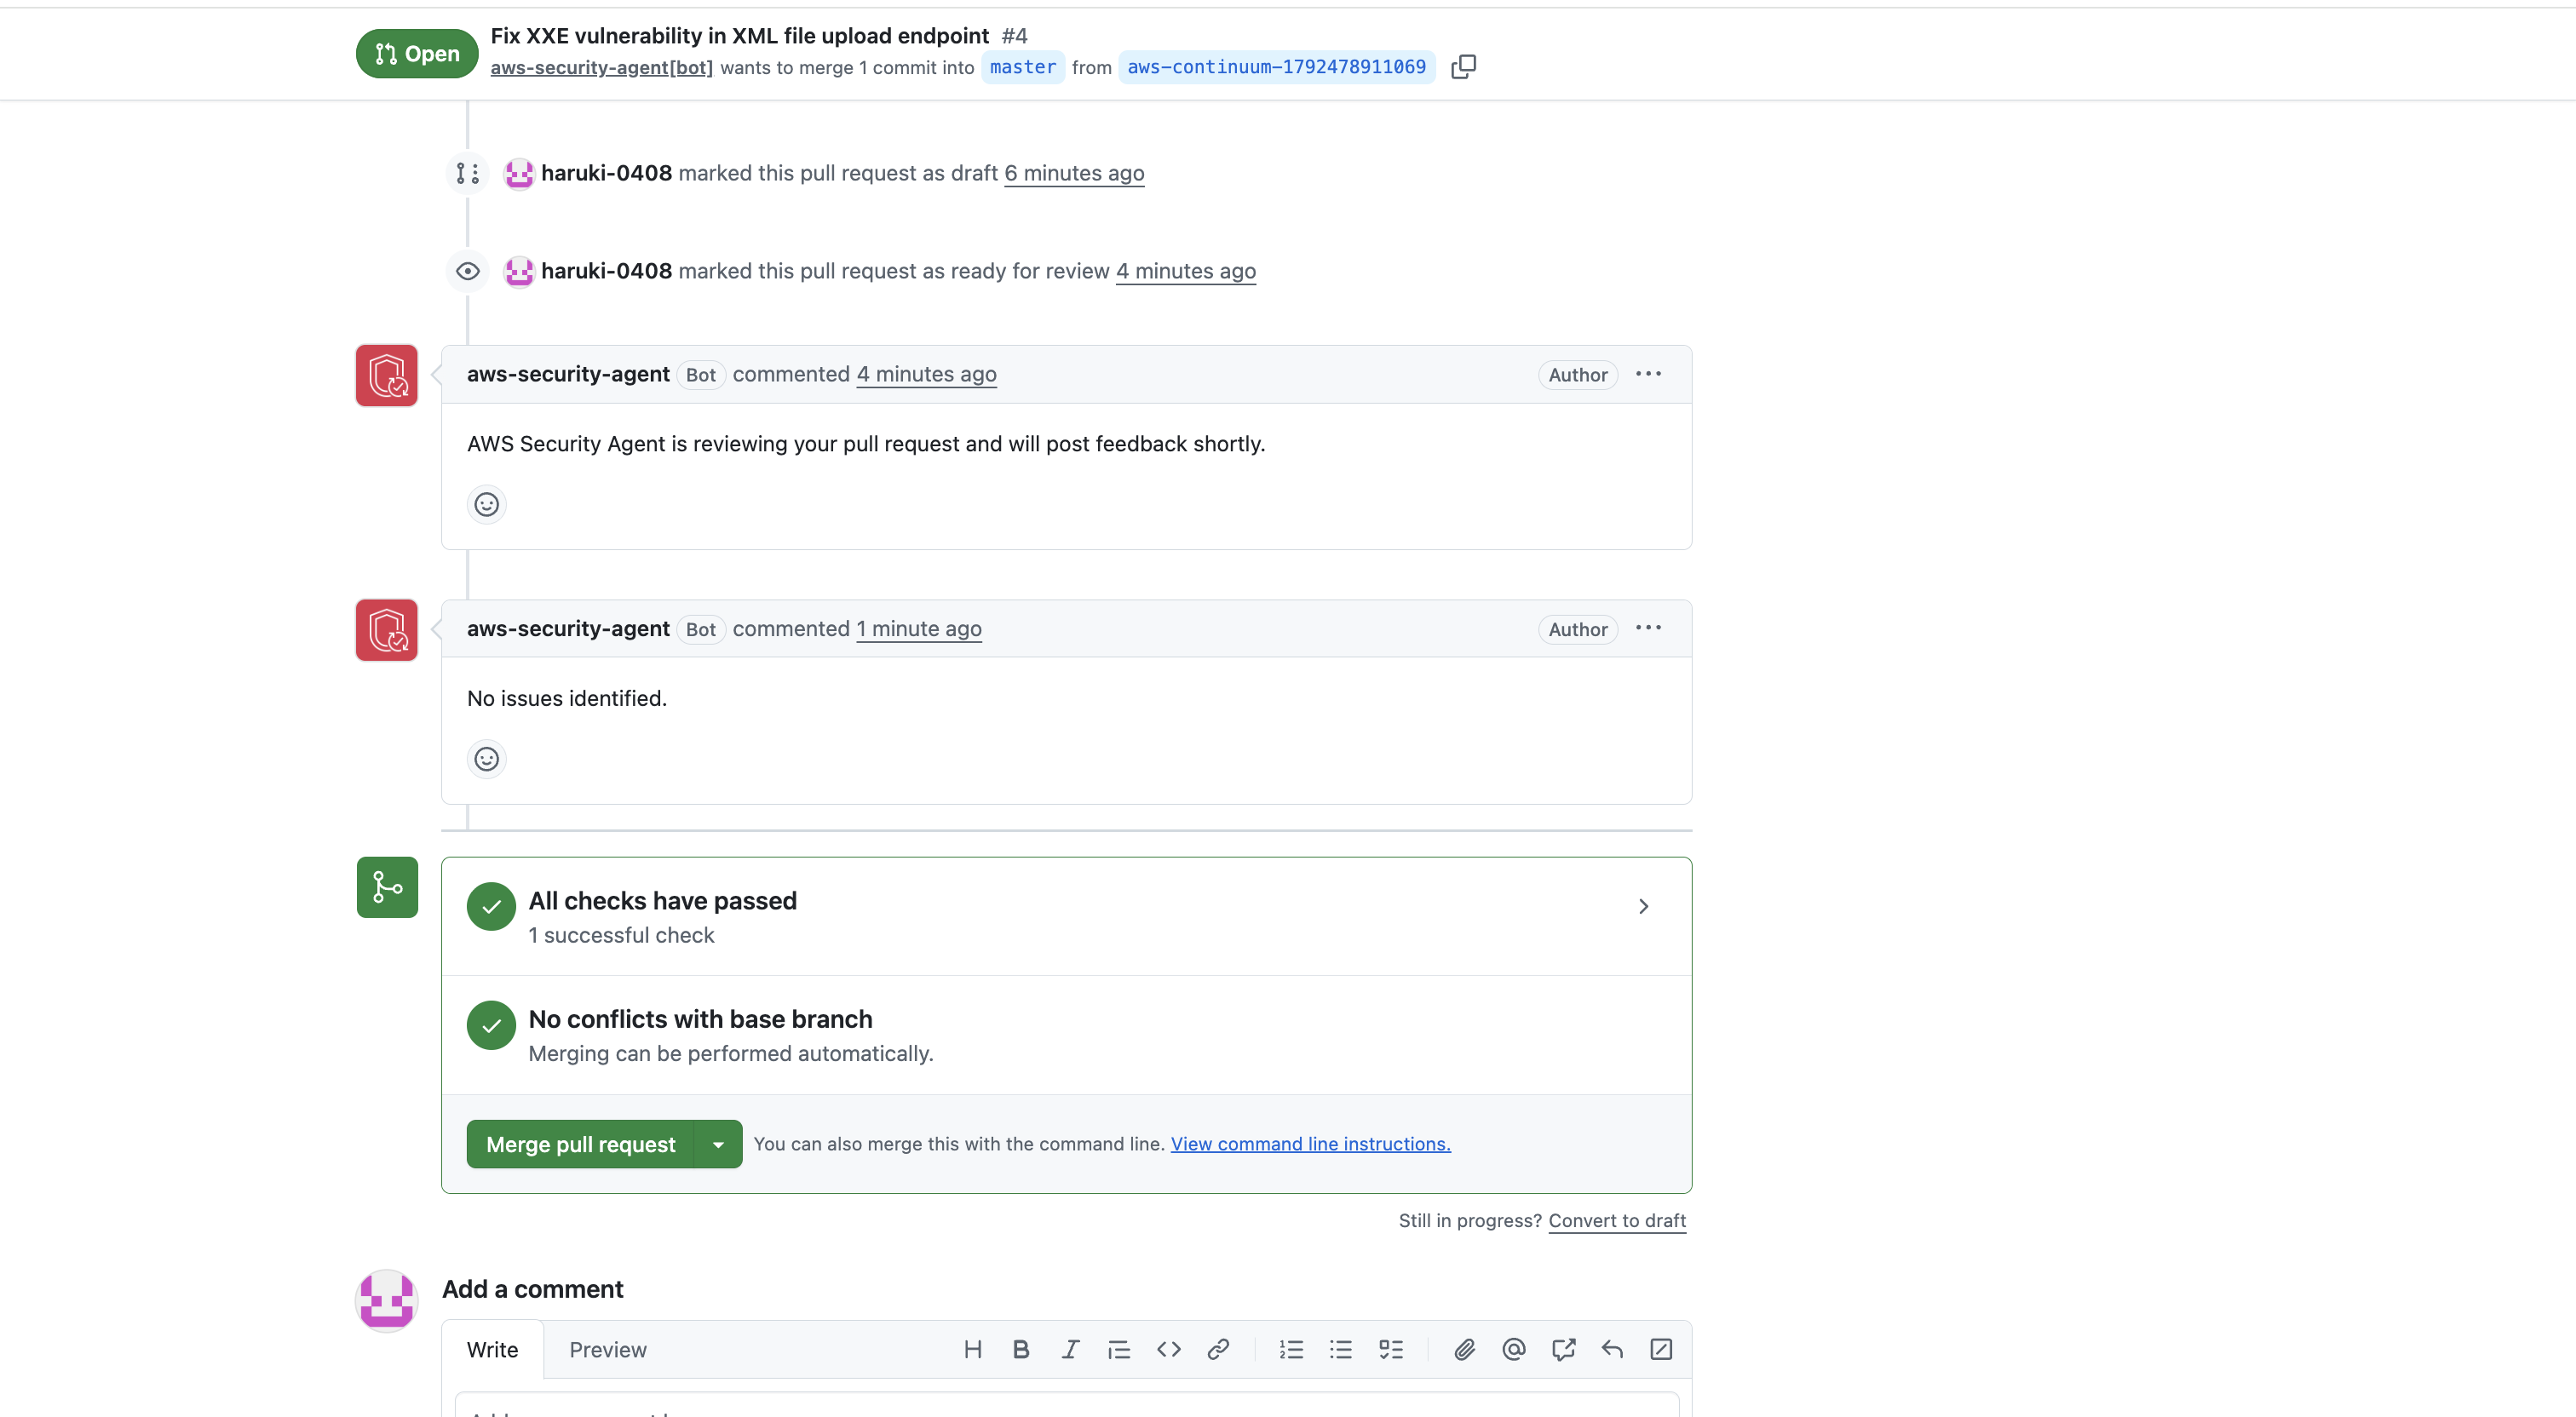Attach files with the paperclip icon
The image size is (2576, 1417).
point(1464,1349)
